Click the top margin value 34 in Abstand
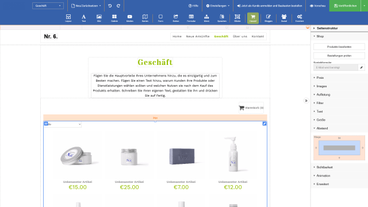The width and height of the screenshot is (368, 207). [x=339, y=138]
